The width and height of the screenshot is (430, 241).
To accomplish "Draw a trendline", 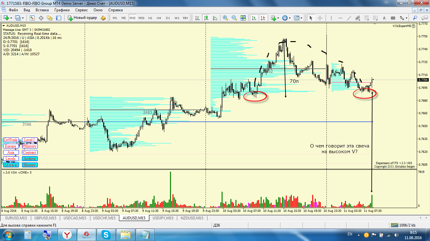I will 348,18.
